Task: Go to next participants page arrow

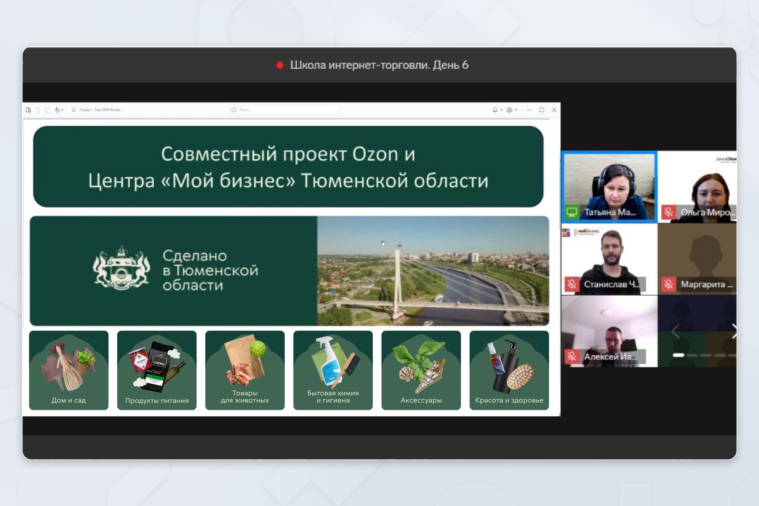Action: click(x=734, y=331)
